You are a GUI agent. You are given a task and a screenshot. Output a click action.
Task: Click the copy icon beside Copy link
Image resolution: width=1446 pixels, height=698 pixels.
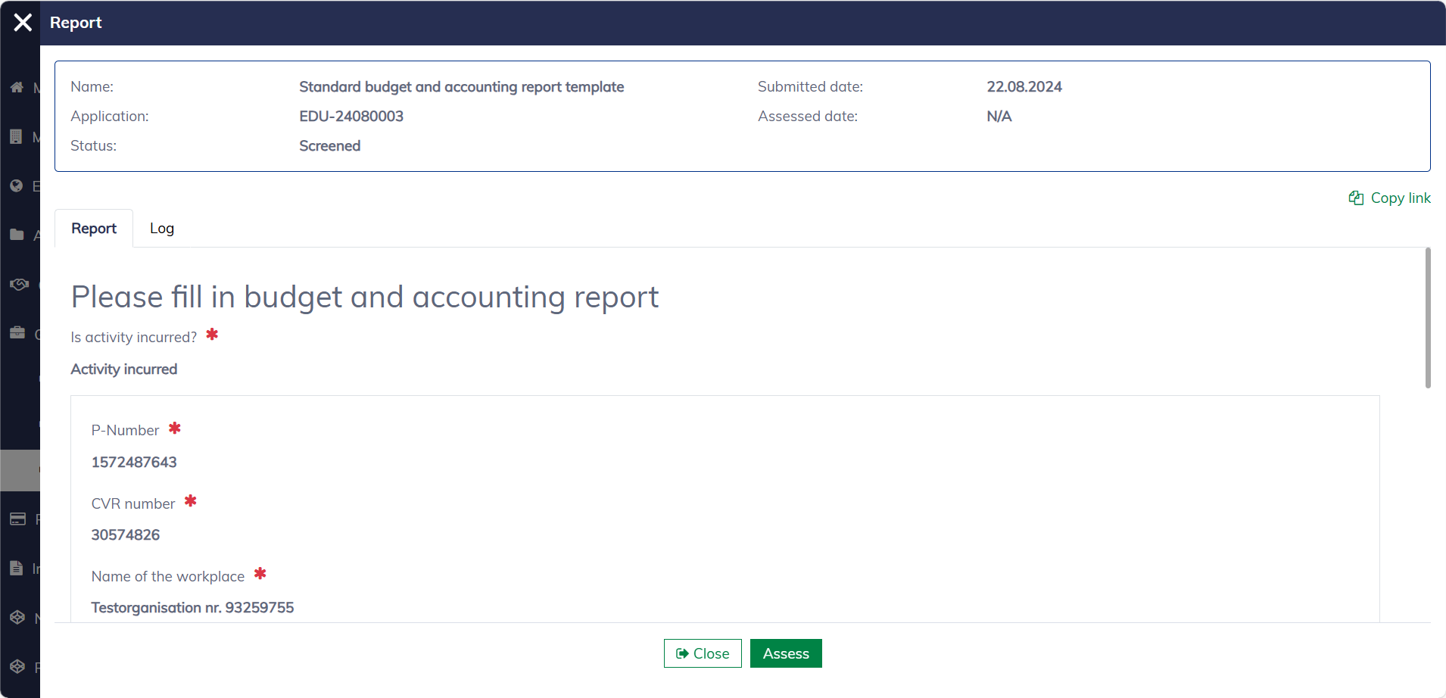point(1356,198)
